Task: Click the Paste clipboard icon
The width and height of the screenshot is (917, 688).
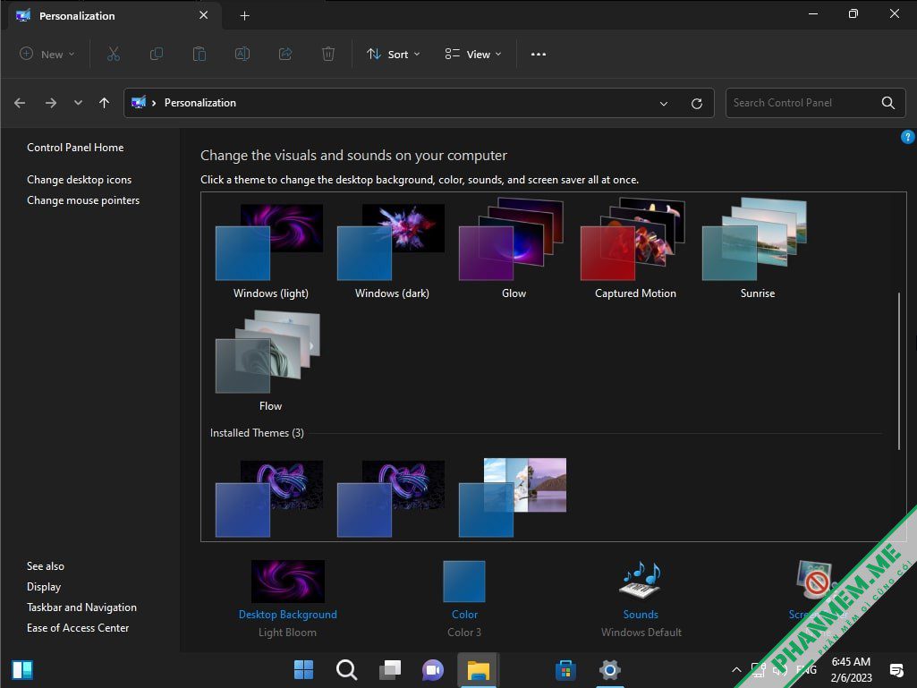Action: click(x=200, y=55)
